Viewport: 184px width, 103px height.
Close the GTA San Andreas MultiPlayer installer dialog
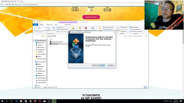point(114,32)
